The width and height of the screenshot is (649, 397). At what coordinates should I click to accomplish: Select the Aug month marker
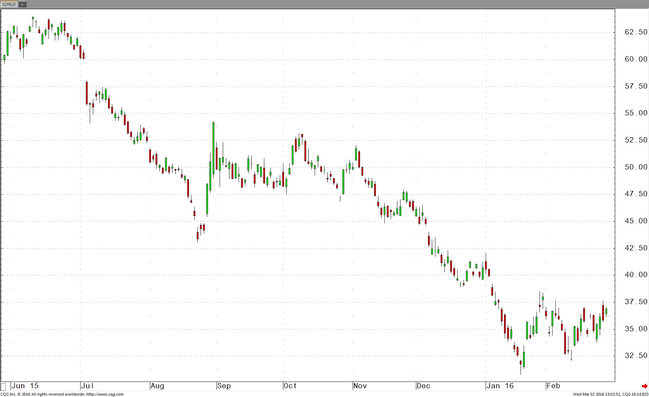click(x=157, y=386)
